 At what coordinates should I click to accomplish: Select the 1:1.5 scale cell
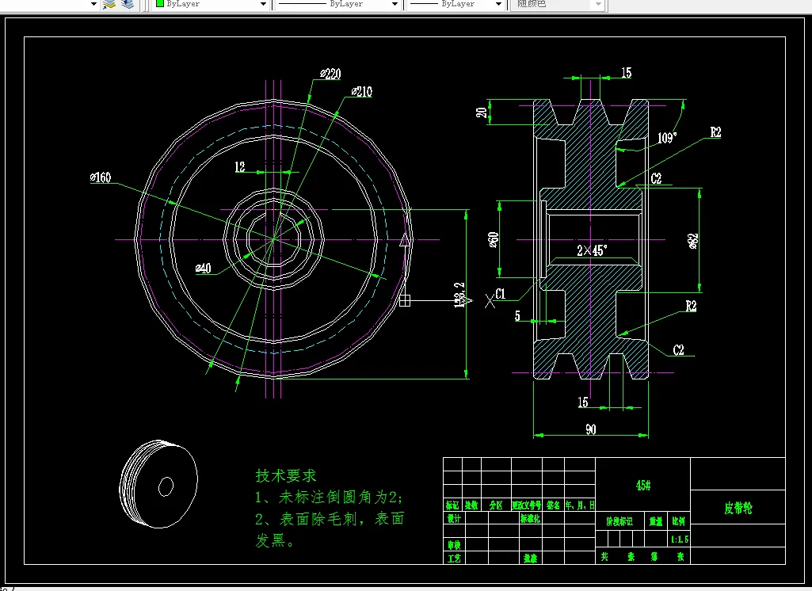[680, 540]
